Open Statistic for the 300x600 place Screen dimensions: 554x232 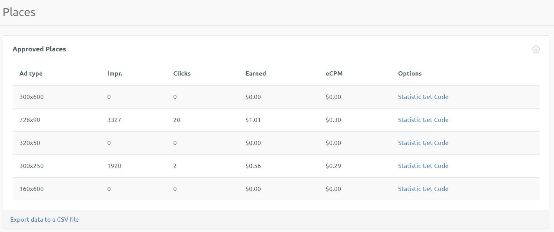409,97
